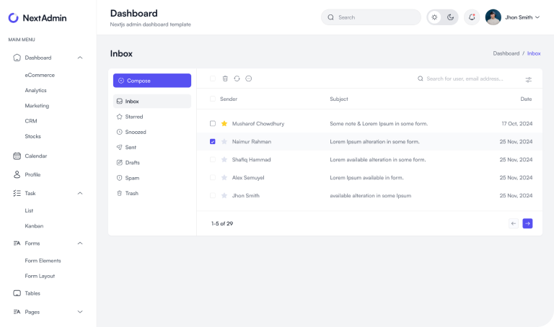The height and width of the screenshot is (327, 554).
Task: Uncheck the Naimur Rahman email checkbox
Action: pyautogui.click(x=213, y=142)
